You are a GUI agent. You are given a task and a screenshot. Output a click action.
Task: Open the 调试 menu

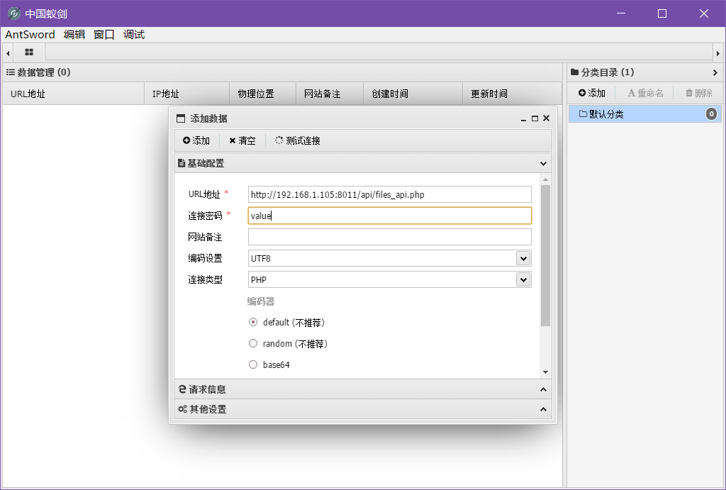tap(134, 35)
